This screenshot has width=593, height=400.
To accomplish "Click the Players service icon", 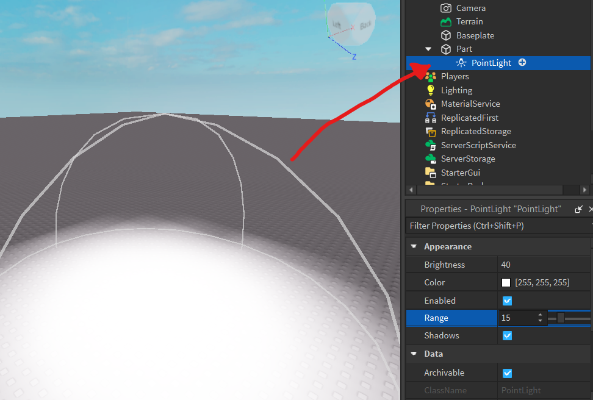I will tap(430, 76).
